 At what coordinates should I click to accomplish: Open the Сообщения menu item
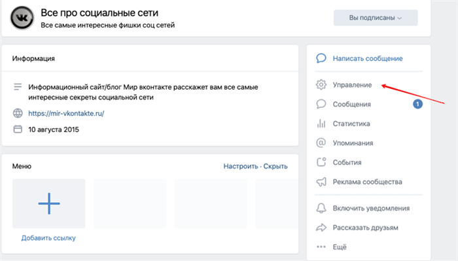coord(352,104)
